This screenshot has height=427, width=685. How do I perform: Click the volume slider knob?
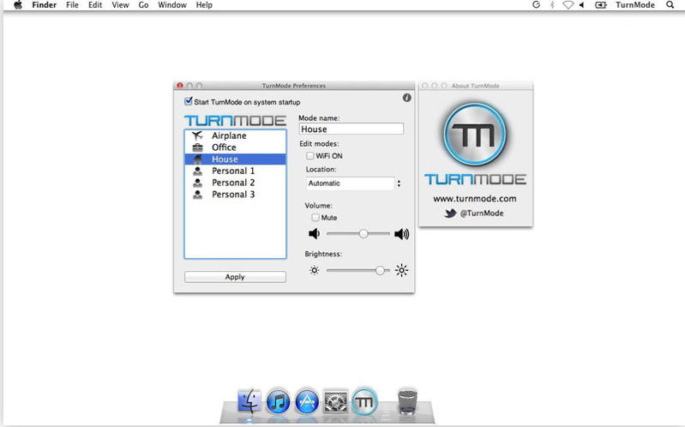364,234
